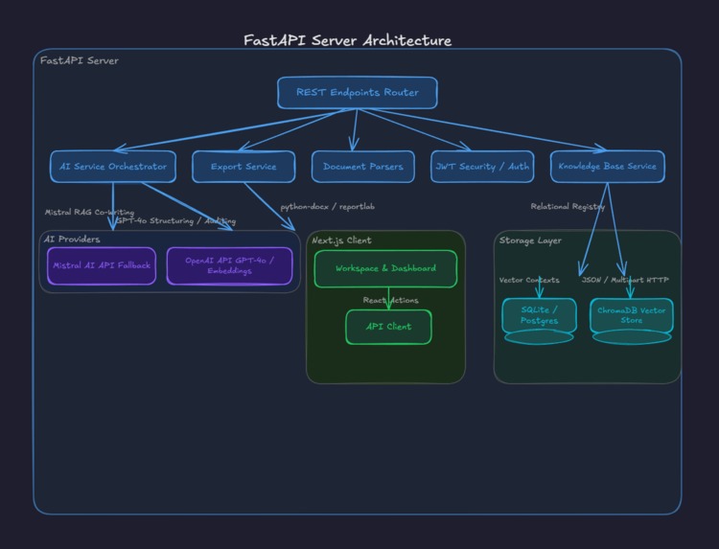
Task: Select the GPT-4o Structuring / Auditing label
Action: tap(176, 221)
